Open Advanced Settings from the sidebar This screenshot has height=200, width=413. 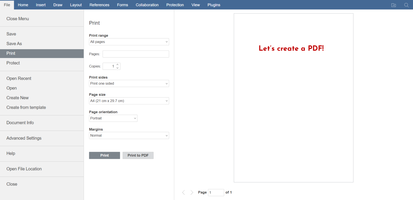[x=24, y=138]
